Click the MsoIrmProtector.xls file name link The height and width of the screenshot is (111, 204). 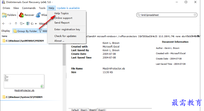point(24,90)
